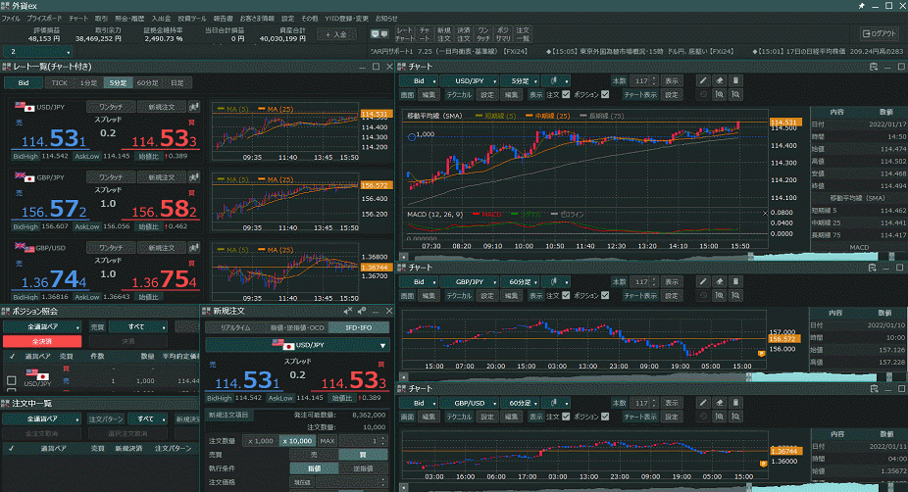Select the pencil drawing tool in USD/JPY chart
The width and height of the screenshot is (908, 492).
pyautogui.click(x=702, y=79)
